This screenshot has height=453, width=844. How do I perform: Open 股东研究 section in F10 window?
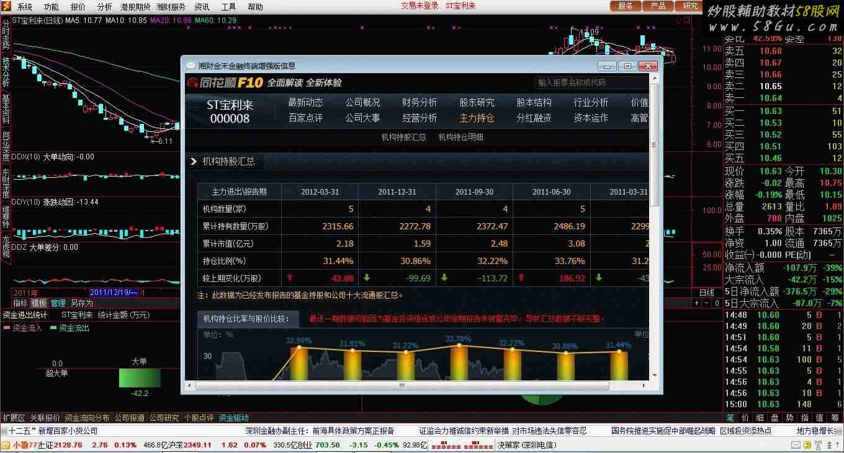coord(477,102)
